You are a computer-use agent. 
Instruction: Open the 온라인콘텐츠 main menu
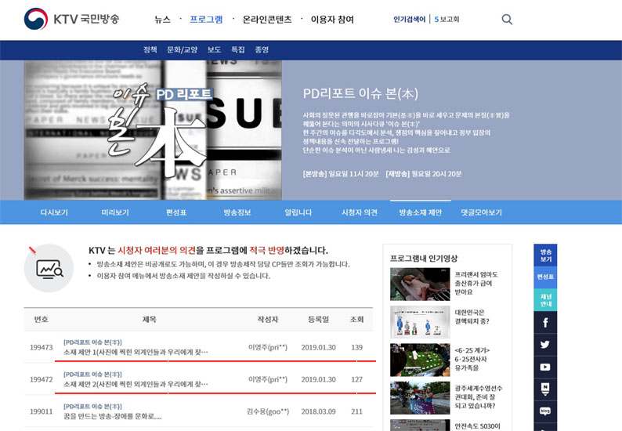pos(266,20)
